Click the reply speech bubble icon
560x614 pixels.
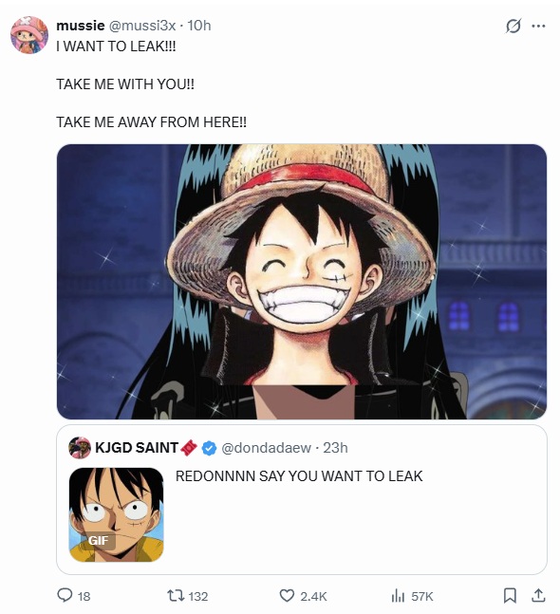(x=65, y=596)
